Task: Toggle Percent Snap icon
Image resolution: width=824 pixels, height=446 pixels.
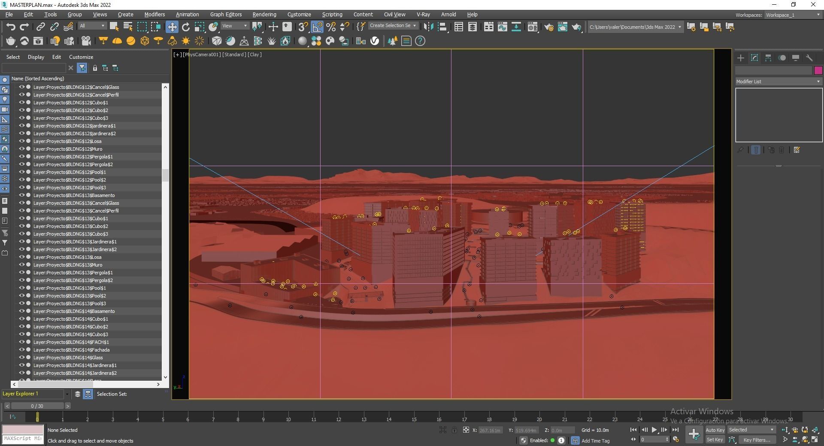Action: pos(331,27)
